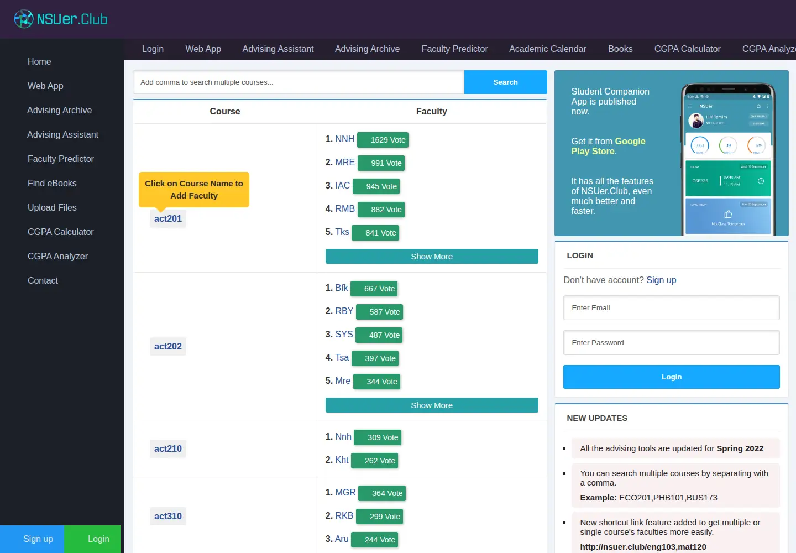Click the 299 Vote button for RKB
This screenshot has width=796, height=553.
coord(380,517)
